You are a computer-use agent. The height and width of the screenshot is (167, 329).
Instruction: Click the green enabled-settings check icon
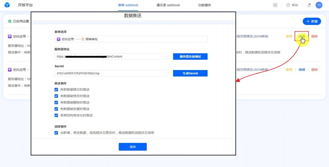[x=10, y=21]
